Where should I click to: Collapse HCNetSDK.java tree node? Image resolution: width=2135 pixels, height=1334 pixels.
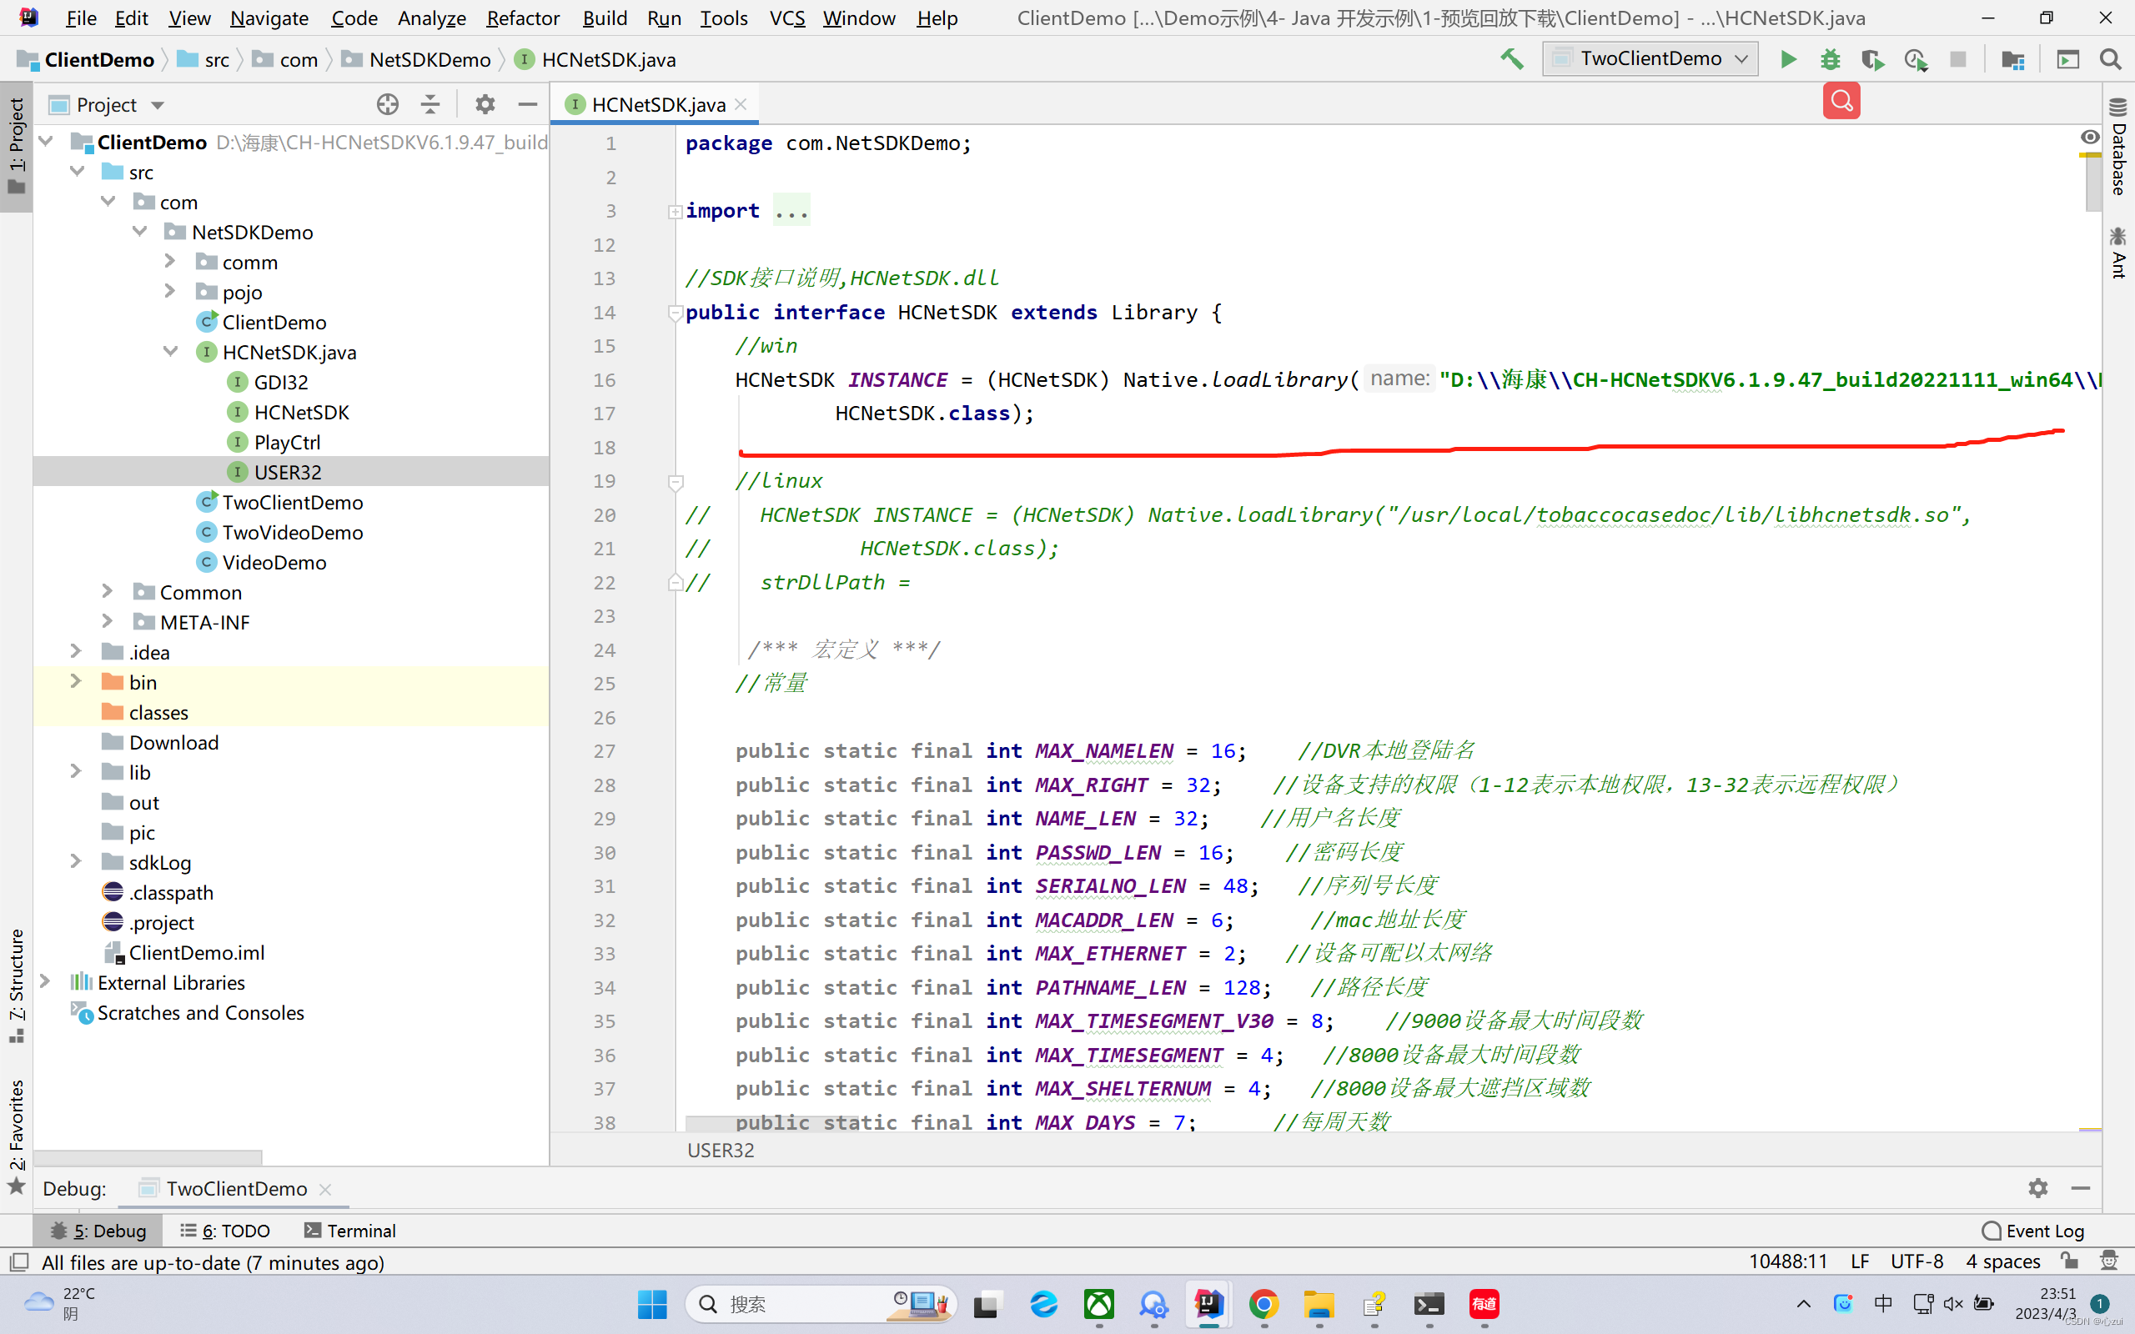(170, 351)
